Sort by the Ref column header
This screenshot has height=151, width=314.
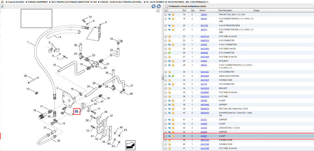pos(187,11)
